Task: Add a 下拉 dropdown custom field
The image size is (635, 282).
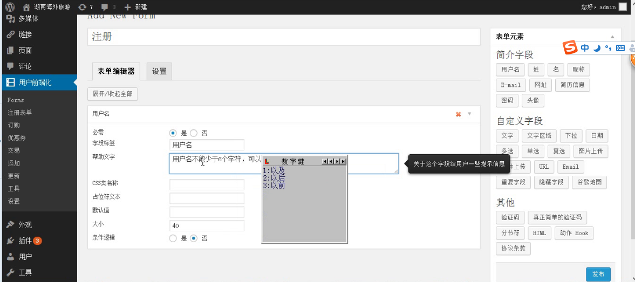Action: [x=571, y=135]
